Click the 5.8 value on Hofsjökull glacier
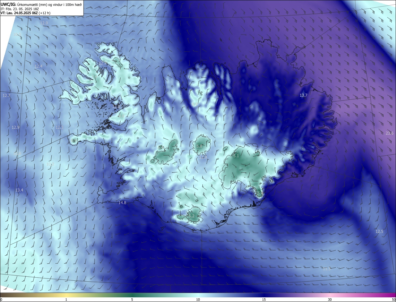396x302 pixels. tap(199, 146)
